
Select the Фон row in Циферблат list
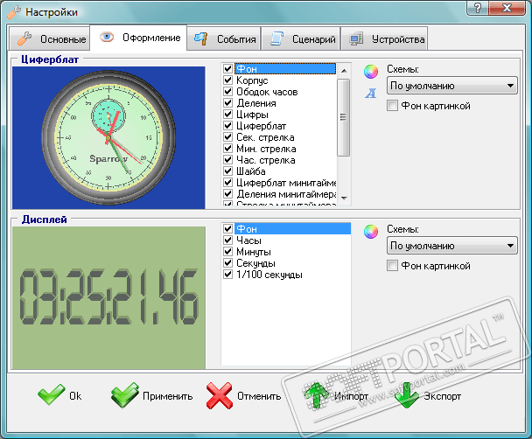pyautogui.click(x=280, y=69)
